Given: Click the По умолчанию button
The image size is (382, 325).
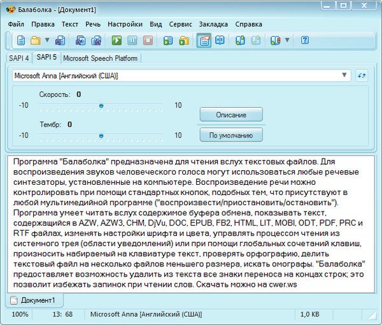Looking at the screenshot, I should click(x=231, y=134).
